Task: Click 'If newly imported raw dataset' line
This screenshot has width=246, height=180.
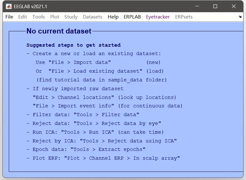Action: pos(75,89)
